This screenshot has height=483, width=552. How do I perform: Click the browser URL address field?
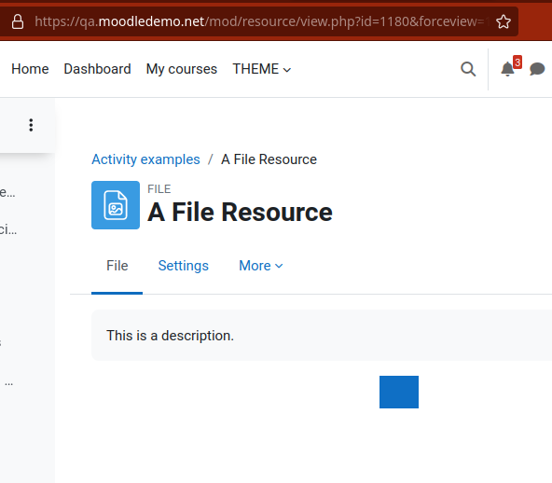point(259,21)
